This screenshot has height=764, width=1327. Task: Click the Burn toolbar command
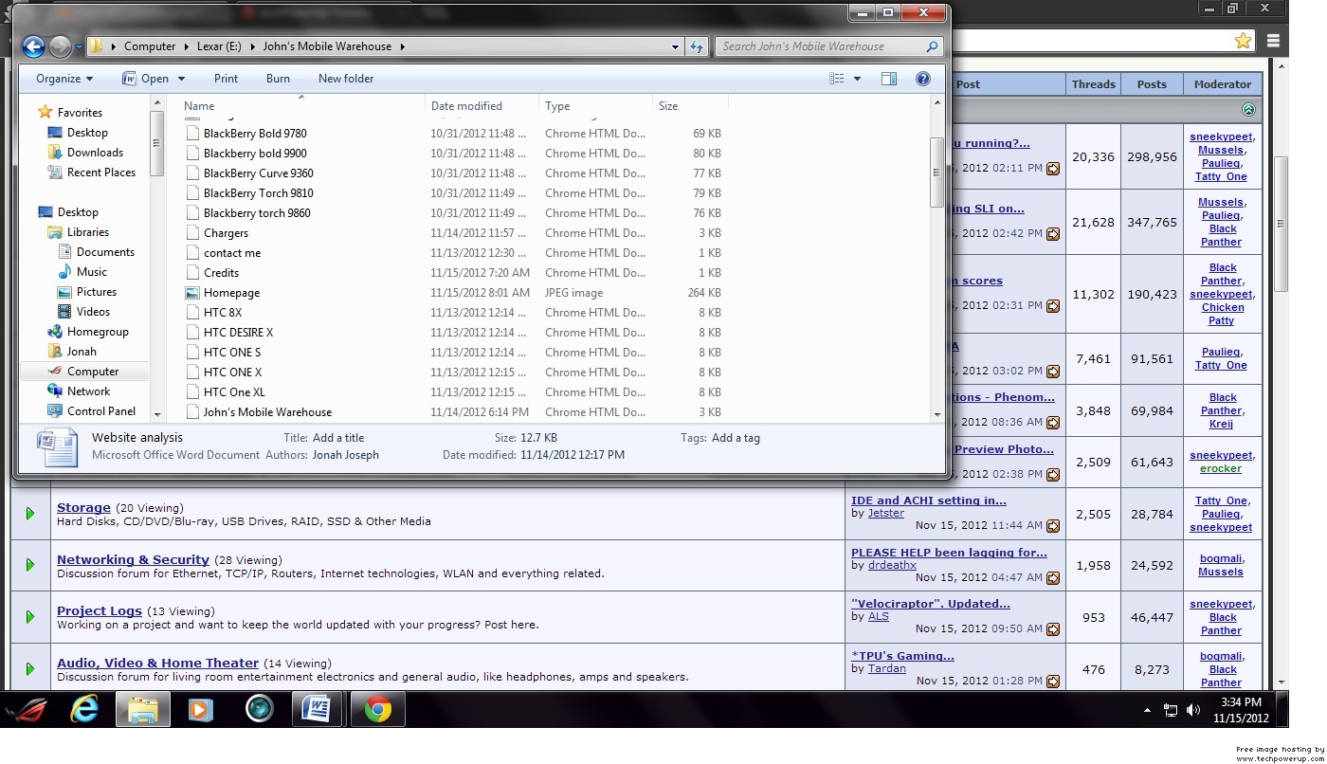278,79
